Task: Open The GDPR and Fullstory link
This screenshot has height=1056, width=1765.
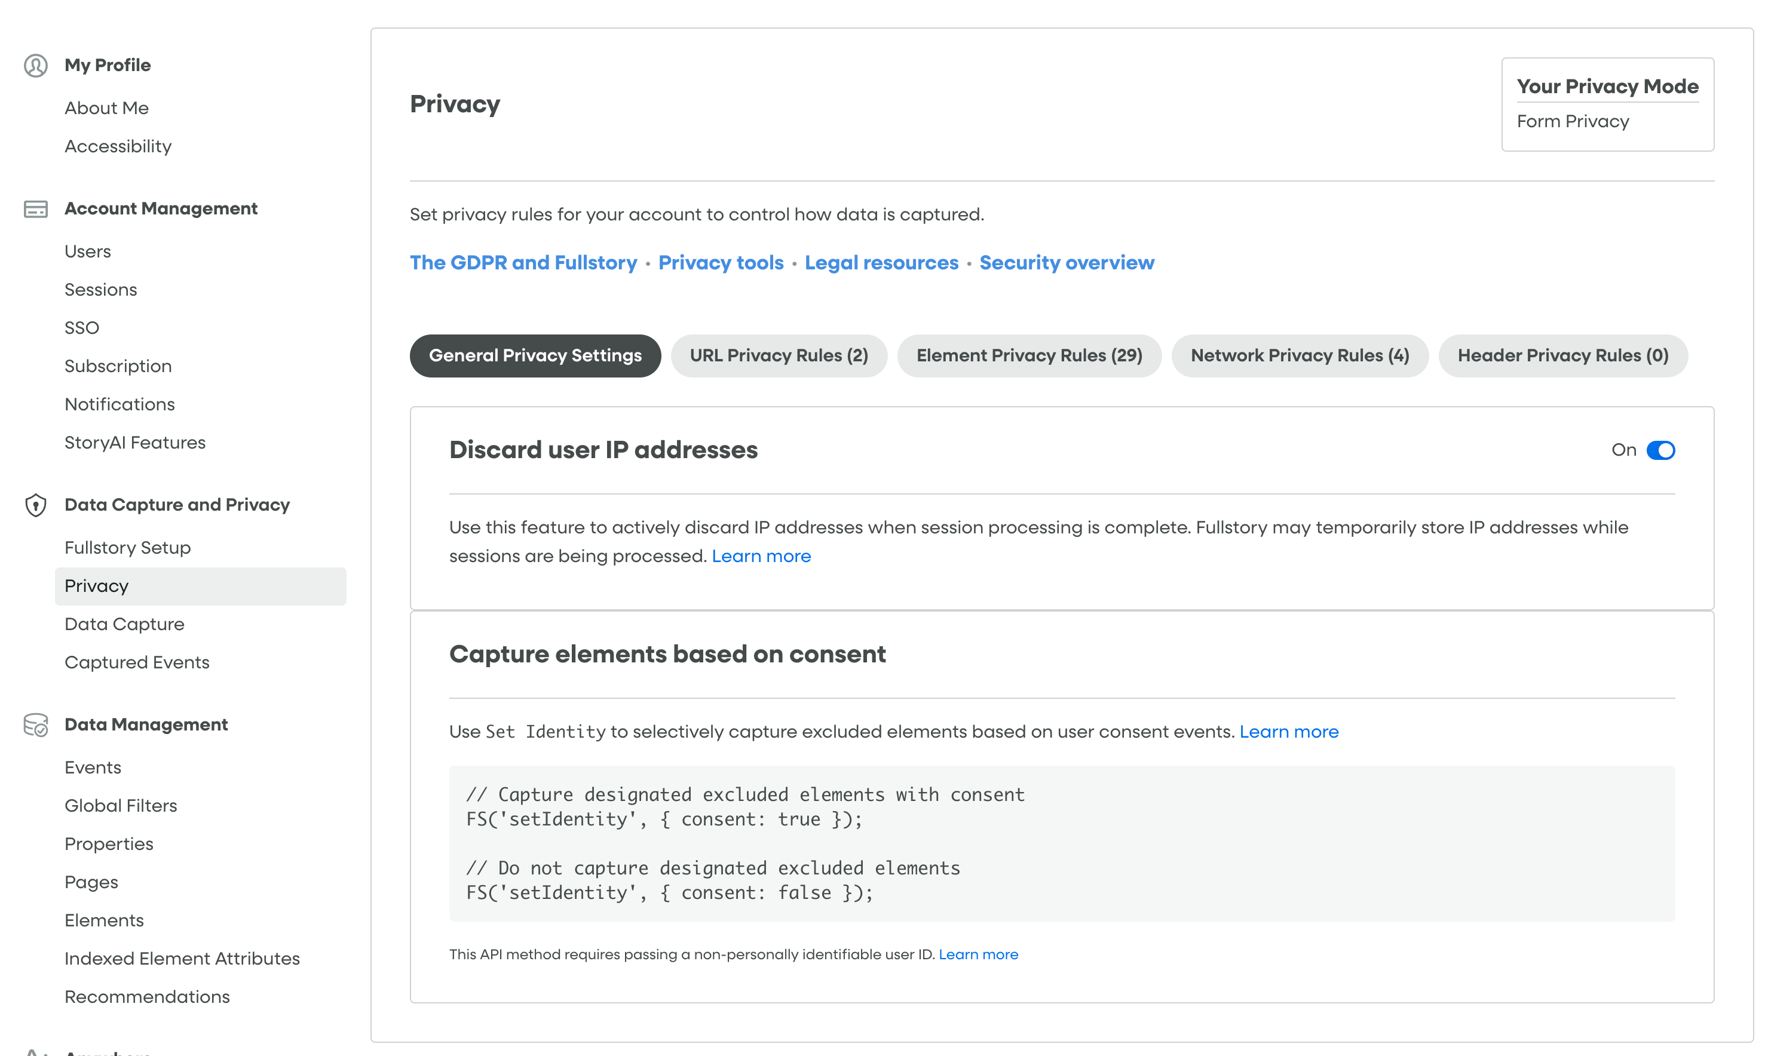Action: coord(523,263)
